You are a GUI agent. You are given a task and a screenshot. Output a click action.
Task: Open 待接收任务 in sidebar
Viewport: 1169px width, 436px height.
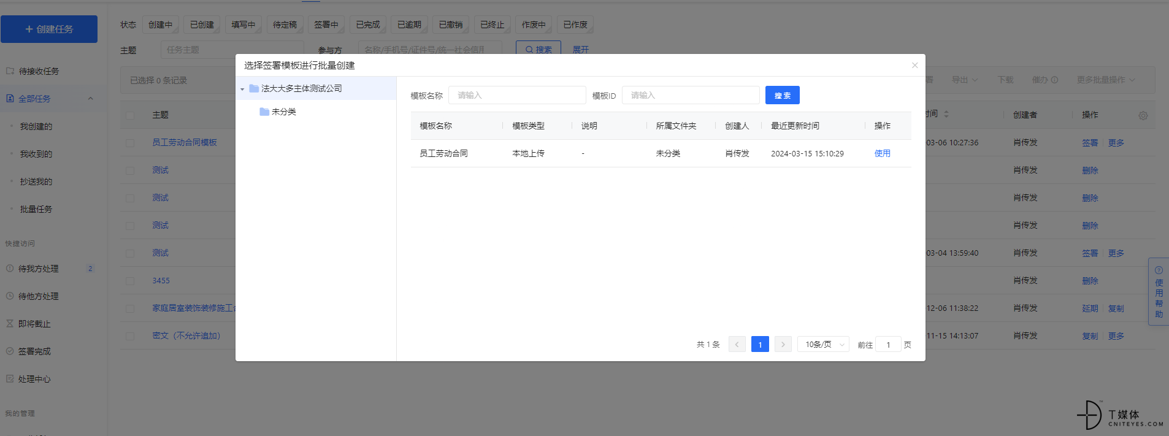pyautogui.click(x=39, y=71)
